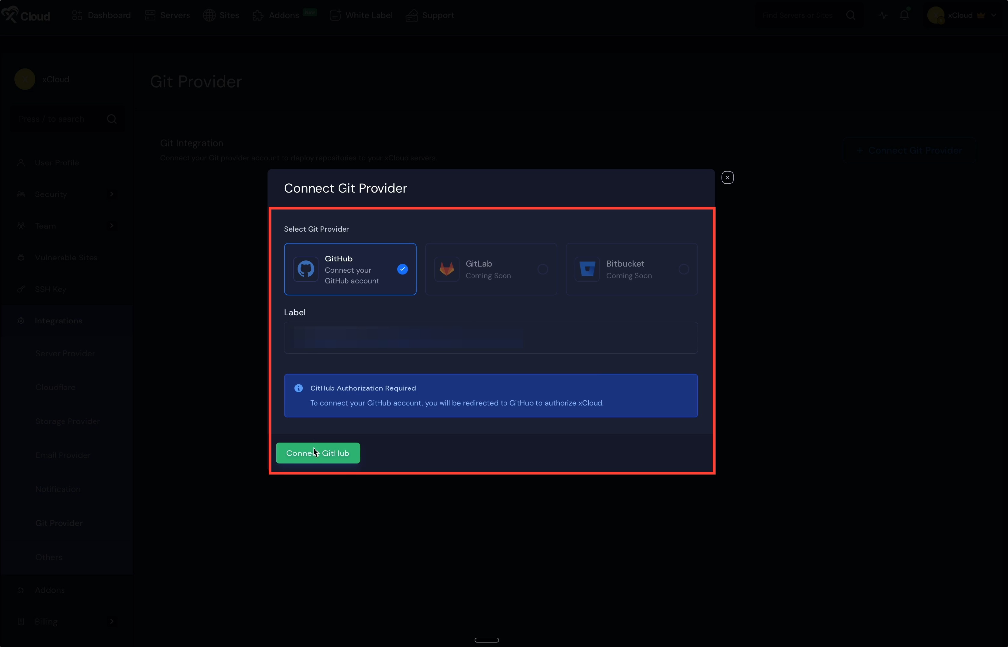The image size is (1008, 647).
Task: Click the Connect GitHub button
Action: [x=318, y=453]
